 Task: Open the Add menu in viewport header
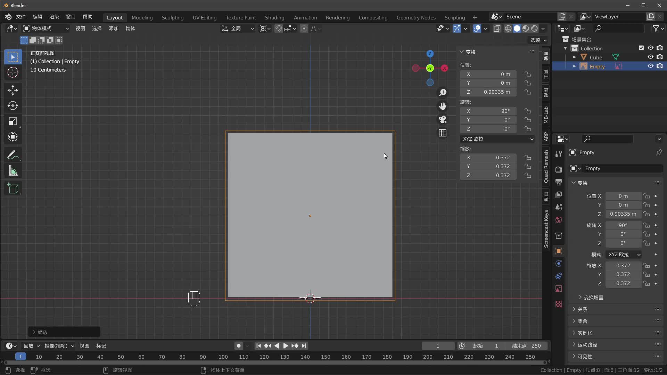coord(113,28)
